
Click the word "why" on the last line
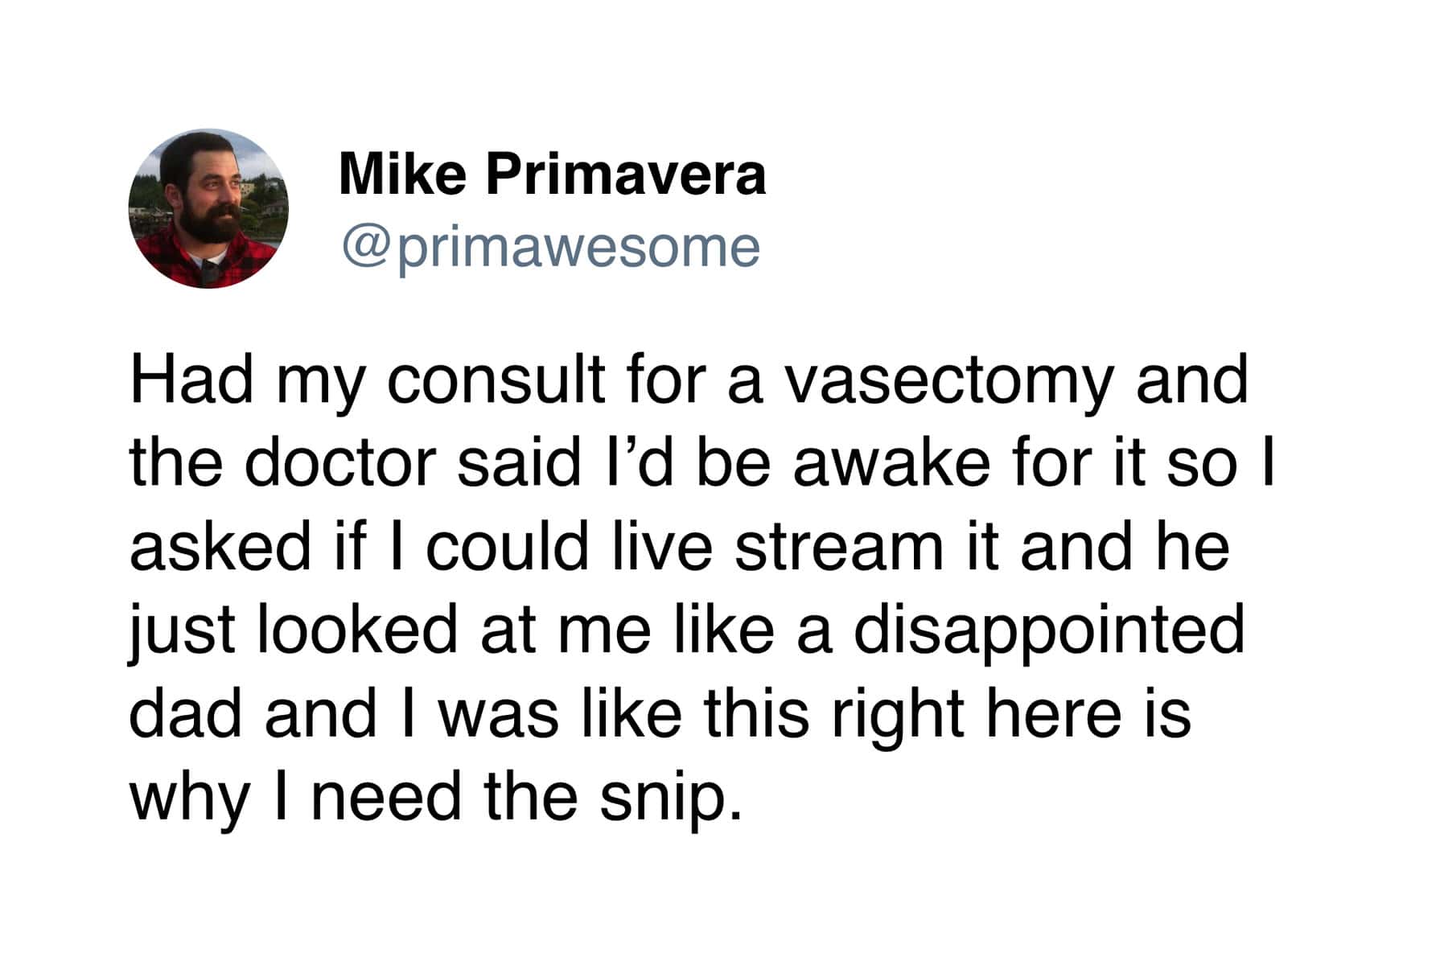190,803
